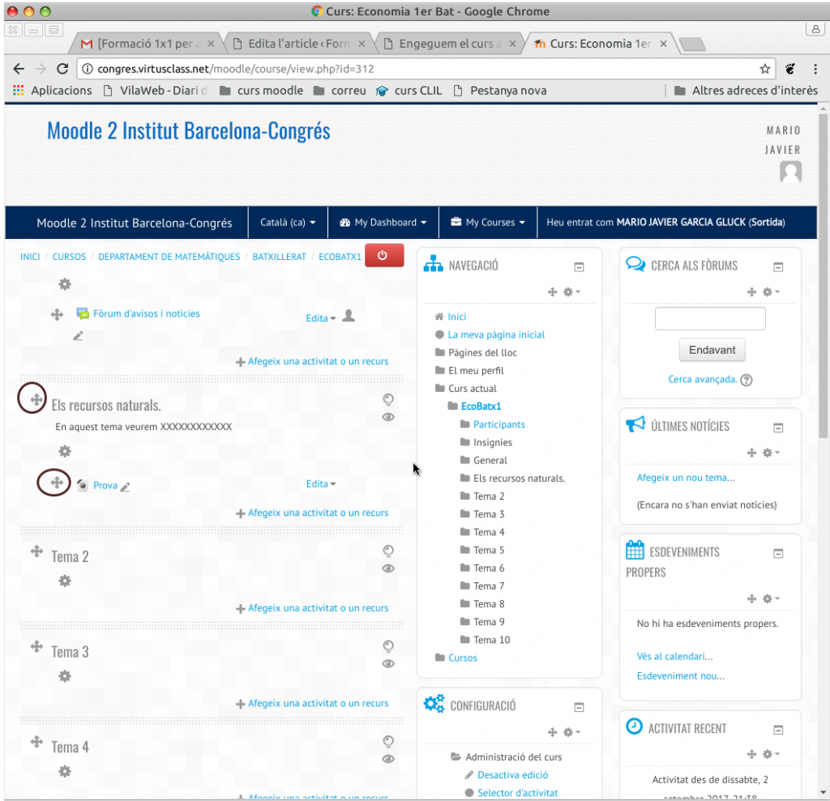830x801 pixels.
Task: Highlight Tema 2 with the lightbulb icon
Action: click(x=388, y=551)
